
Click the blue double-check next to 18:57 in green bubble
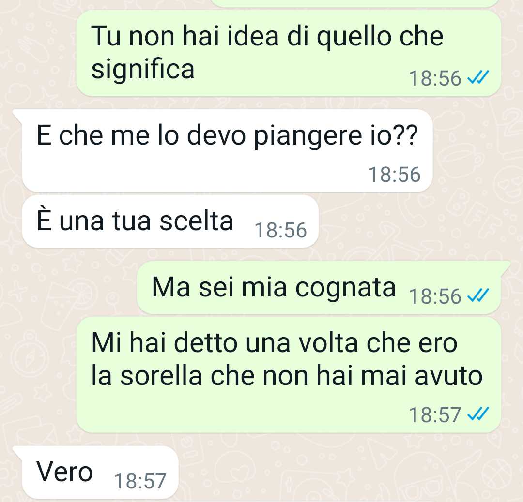point(478,414)
